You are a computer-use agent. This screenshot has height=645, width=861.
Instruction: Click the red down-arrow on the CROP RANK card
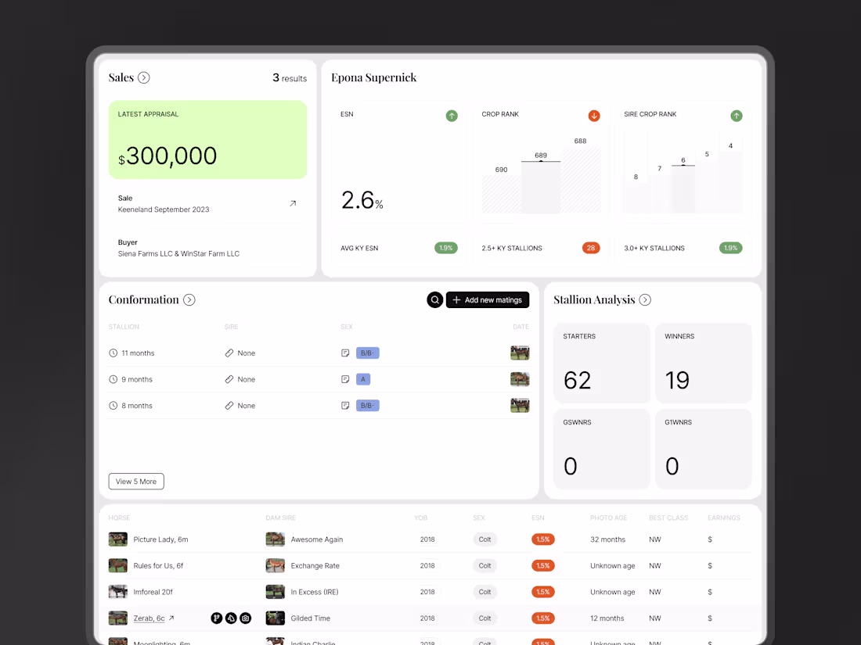pyautogui.click(x=594, y=116)
